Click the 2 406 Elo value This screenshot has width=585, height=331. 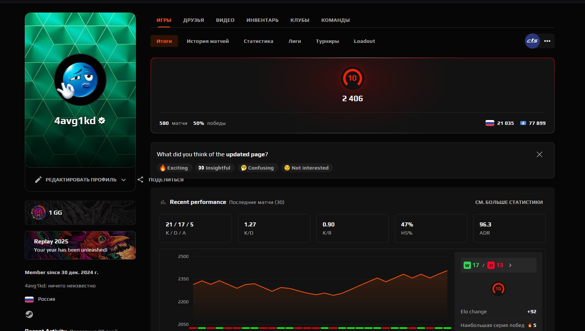click(352, 99)
